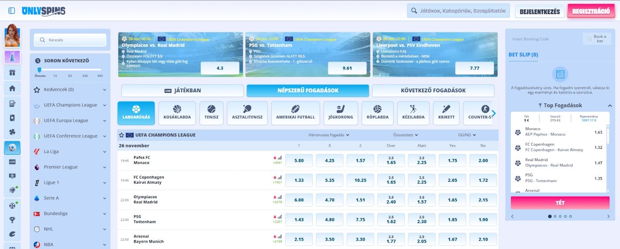Toggle the 1.51 odds for Real Madrid
Image resolution: width=620 pixels, height=249 pixels.
coord(360,200)
